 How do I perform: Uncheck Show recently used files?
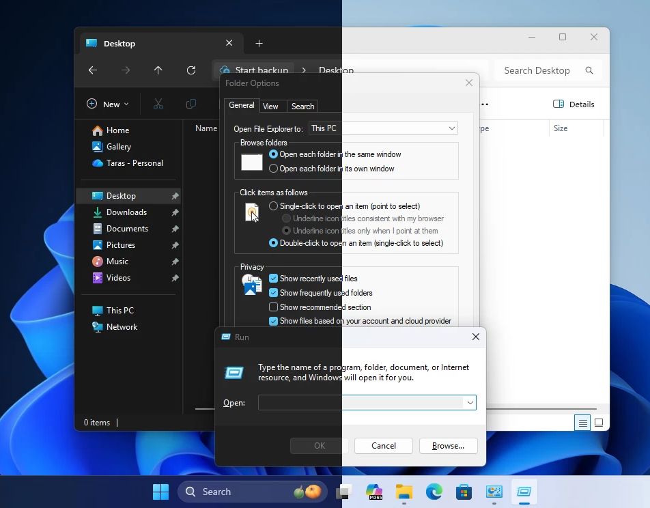tap(274, 279)
